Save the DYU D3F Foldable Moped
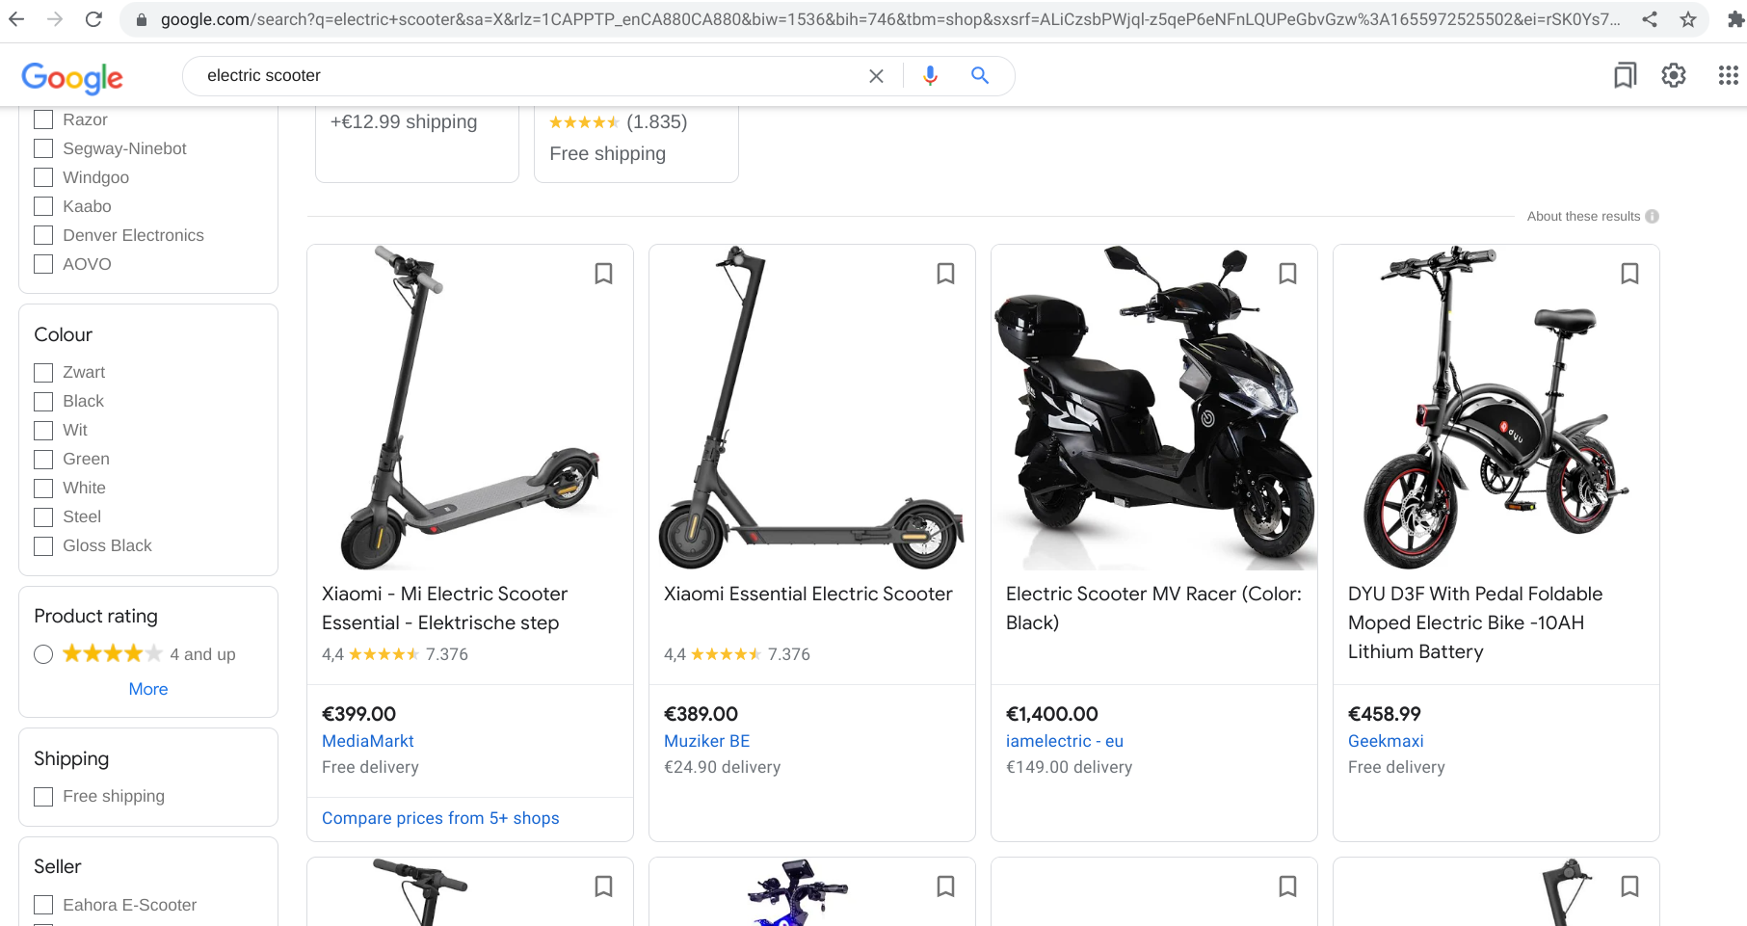 pos(1629,274)
